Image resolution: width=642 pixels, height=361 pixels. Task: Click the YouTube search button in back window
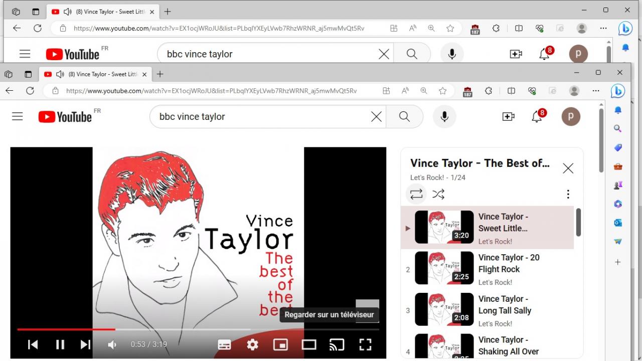click(412, 54)
